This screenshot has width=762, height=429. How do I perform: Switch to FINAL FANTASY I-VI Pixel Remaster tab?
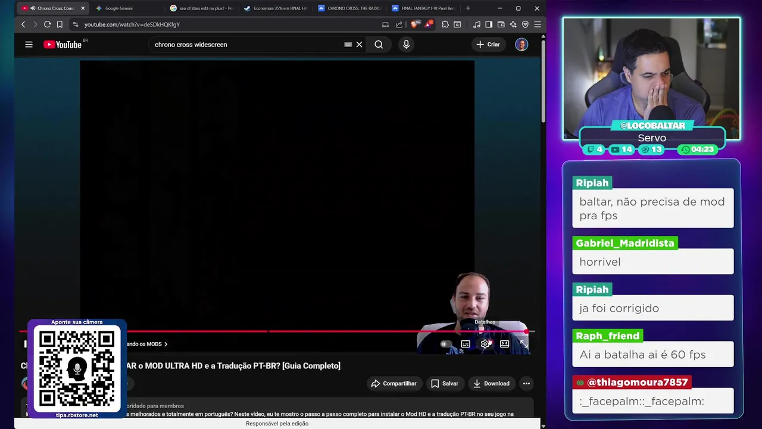424,8
